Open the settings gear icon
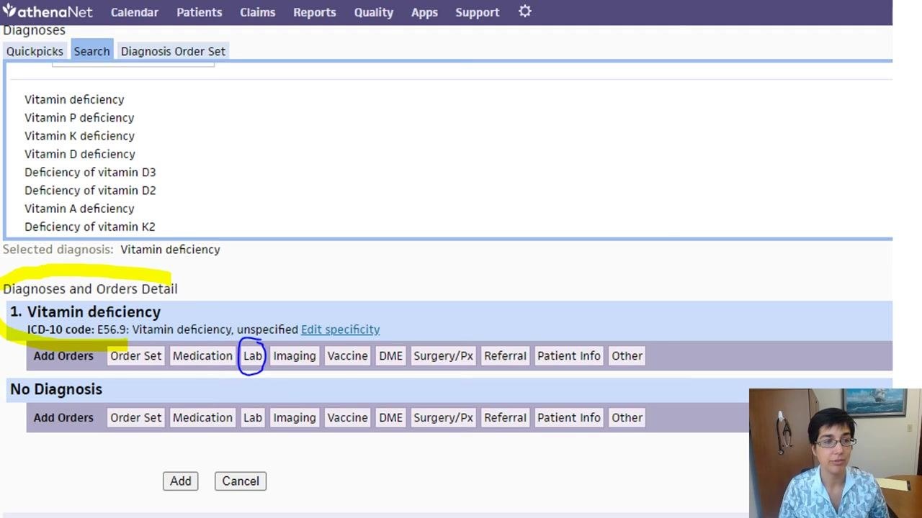This screenshot has height=518, width=922. coord(525,12)
